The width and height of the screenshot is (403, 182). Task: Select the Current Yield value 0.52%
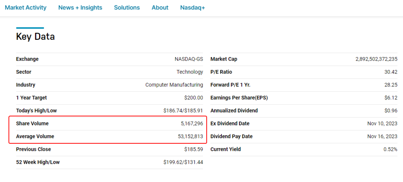pyautogui.click(x=390, y=149)
